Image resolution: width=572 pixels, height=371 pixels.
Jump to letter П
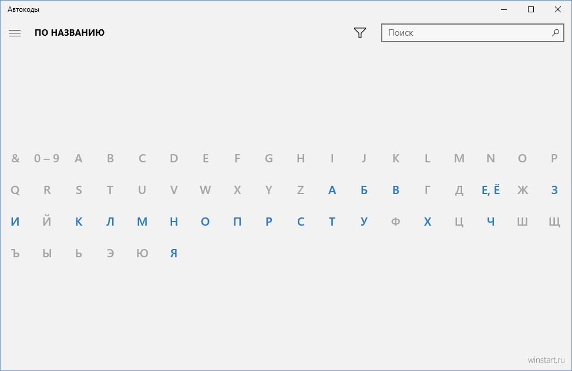(x=237, y=222)
